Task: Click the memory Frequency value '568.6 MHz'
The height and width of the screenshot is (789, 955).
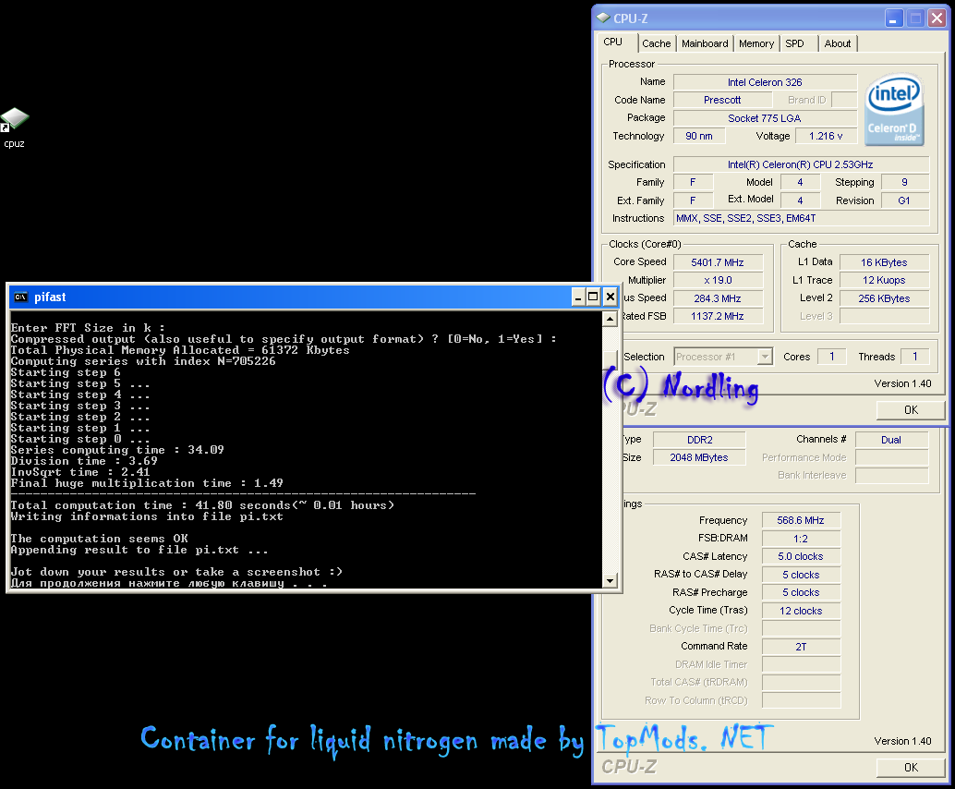Action: click(801, 520)
